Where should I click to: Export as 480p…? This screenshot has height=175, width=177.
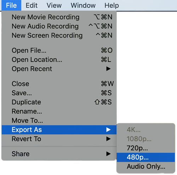point(146,157)
